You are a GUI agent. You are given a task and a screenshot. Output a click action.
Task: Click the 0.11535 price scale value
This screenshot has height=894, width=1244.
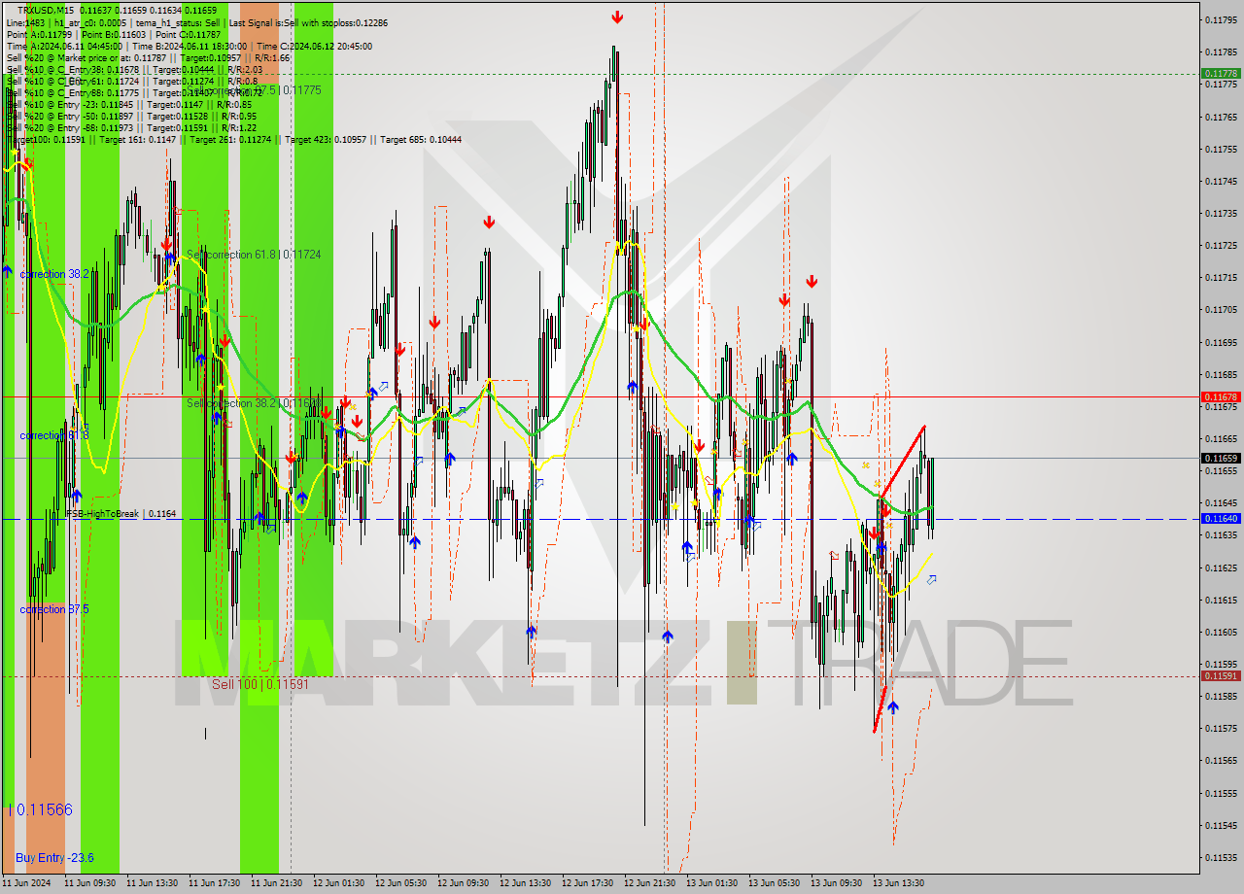1221,857
